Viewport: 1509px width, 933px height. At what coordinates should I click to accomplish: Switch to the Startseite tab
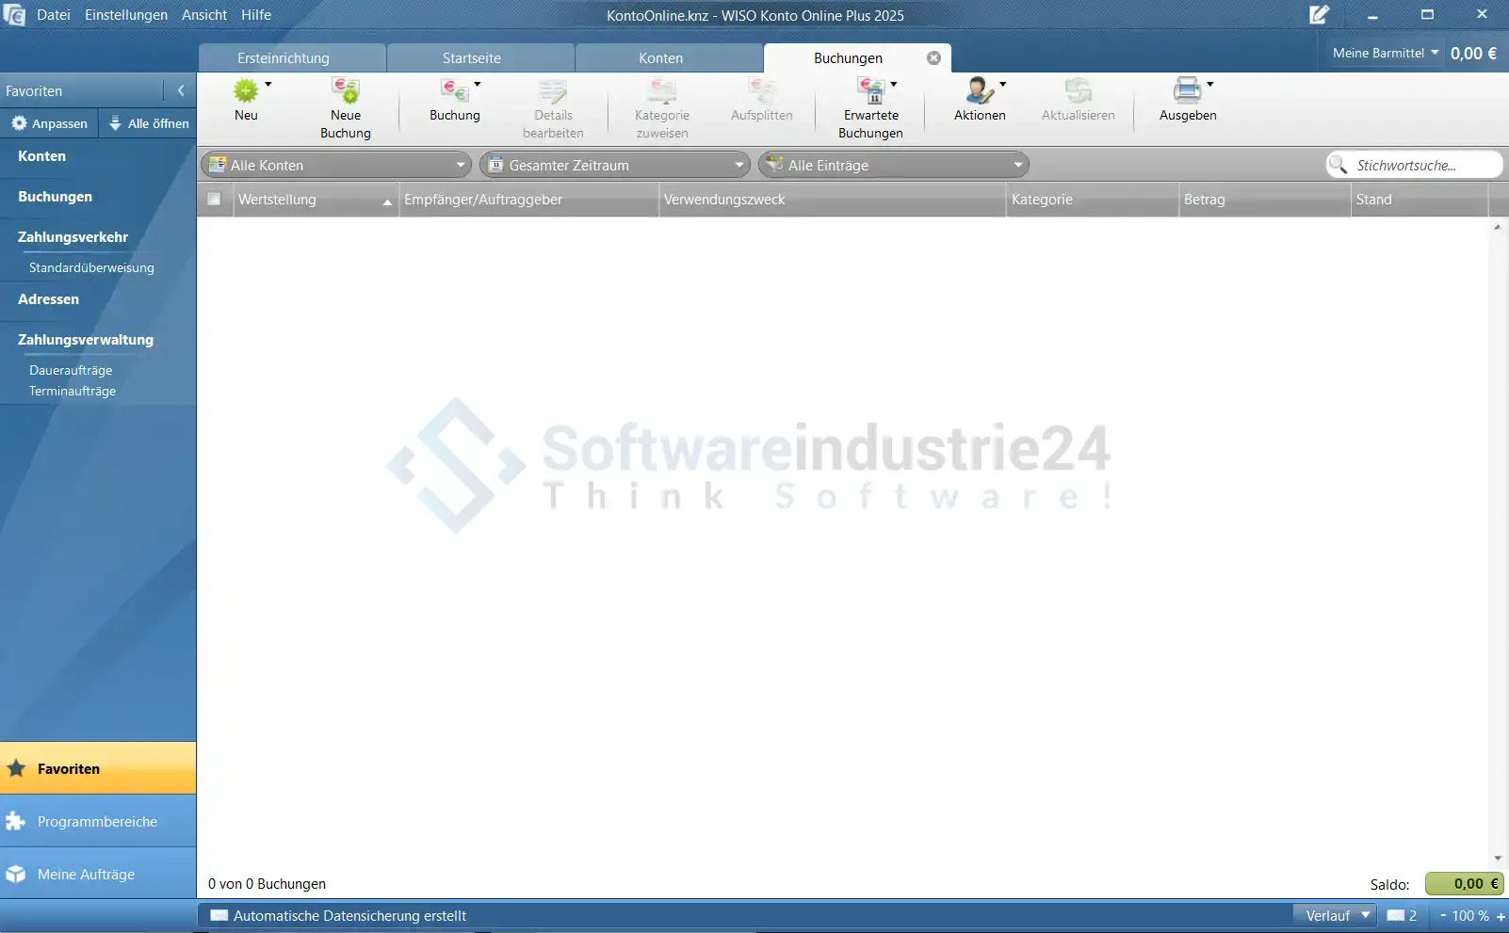click(472, 58)
